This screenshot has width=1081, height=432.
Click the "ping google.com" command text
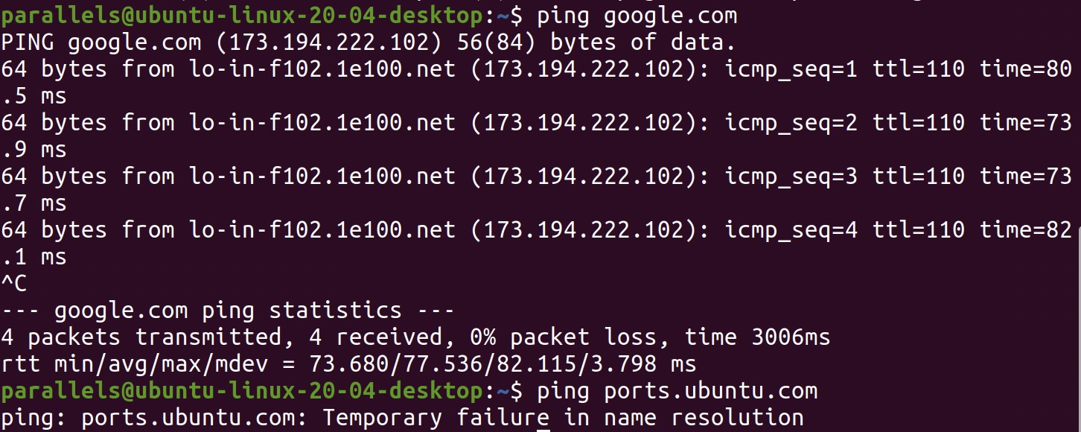point(637,15)
